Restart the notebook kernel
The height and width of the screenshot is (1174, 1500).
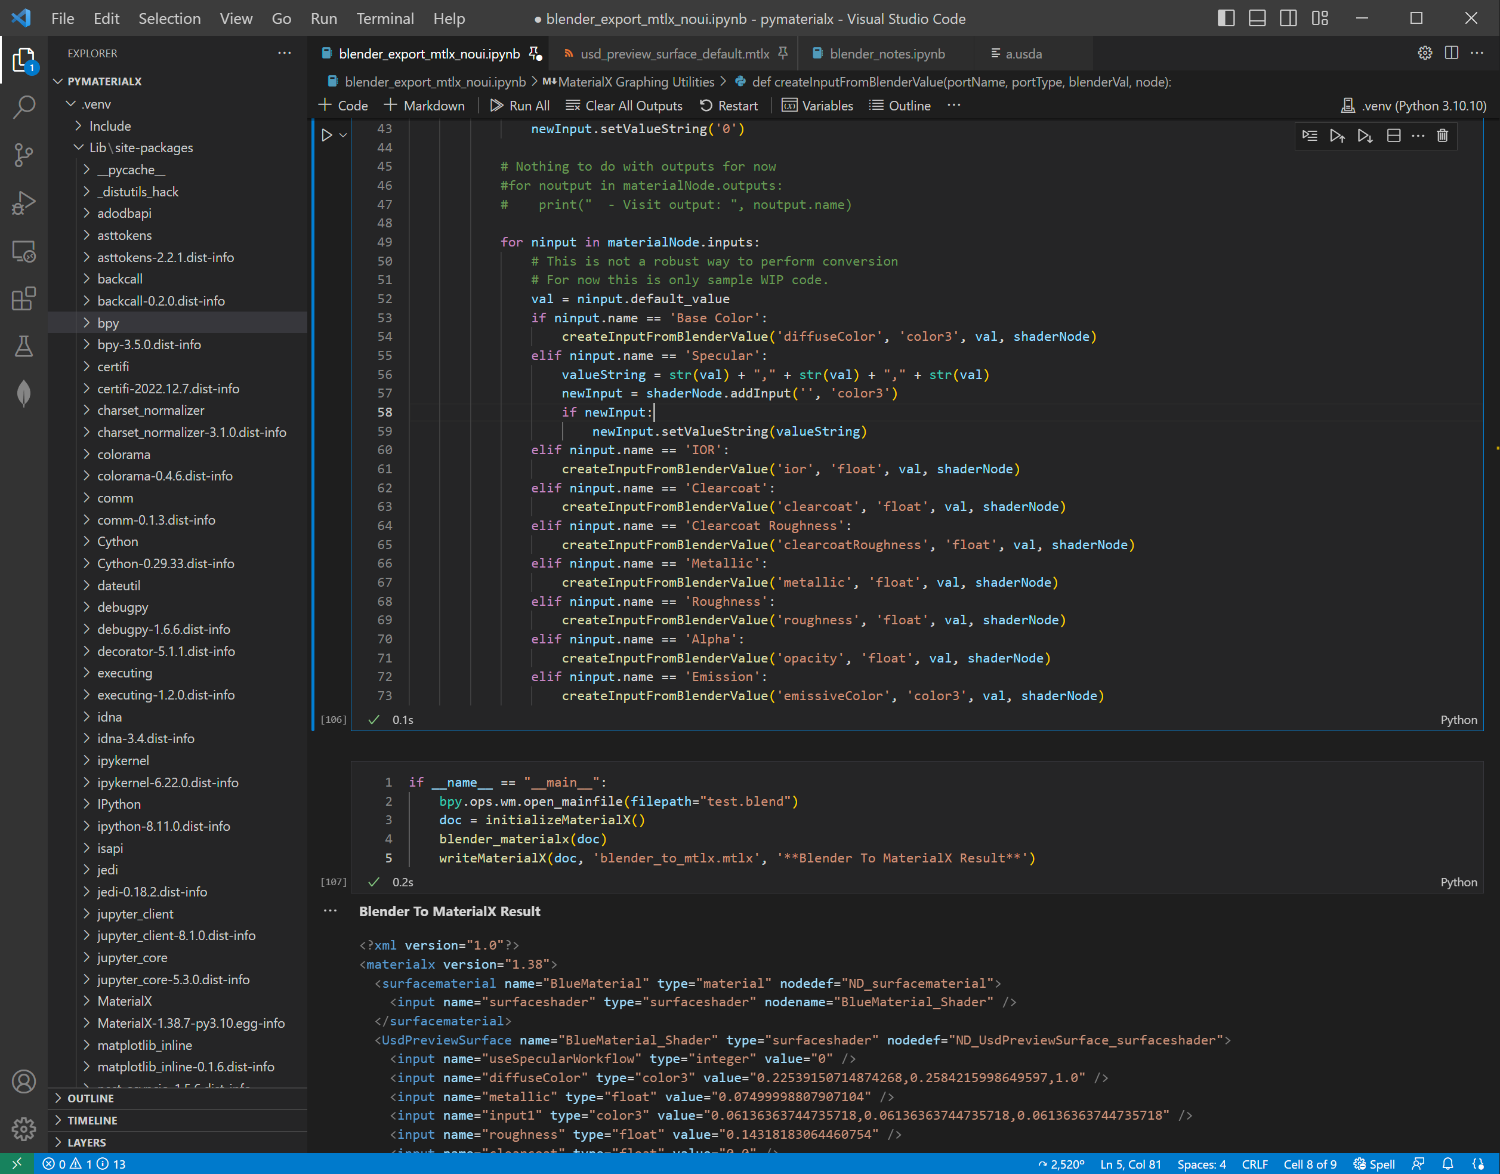click(729, 106)
